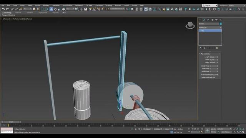Click Select and Manipulate crosshair icon
This screenshot has width=246, height=138.
click(81, 9)
